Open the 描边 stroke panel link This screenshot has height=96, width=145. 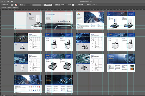point(21,5)
